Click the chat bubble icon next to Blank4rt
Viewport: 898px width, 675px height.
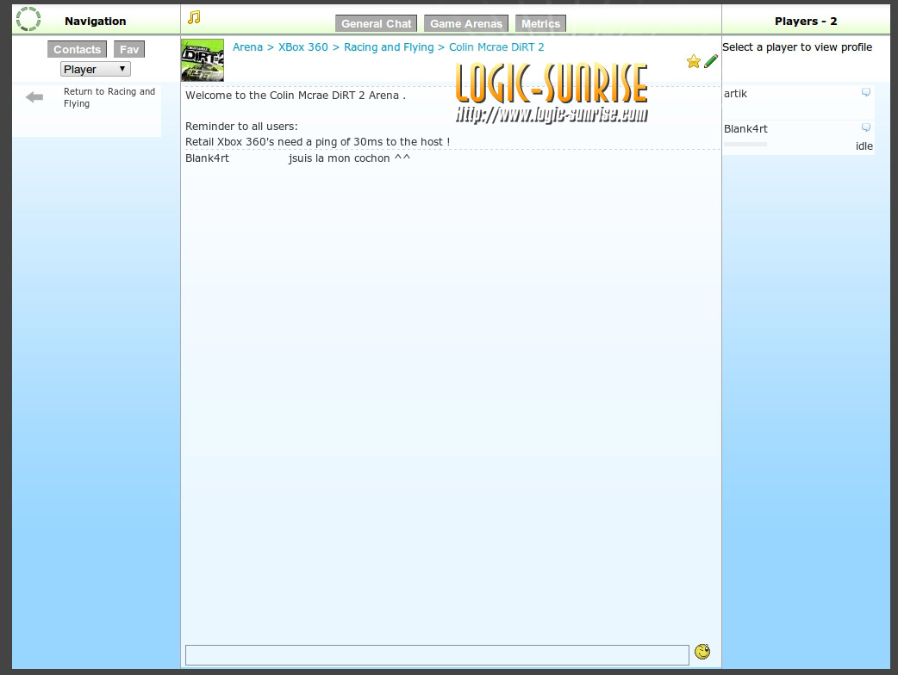point(866,127)
